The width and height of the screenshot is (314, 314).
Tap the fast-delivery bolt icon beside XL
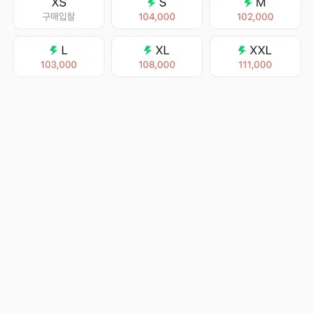click(148, 50)
